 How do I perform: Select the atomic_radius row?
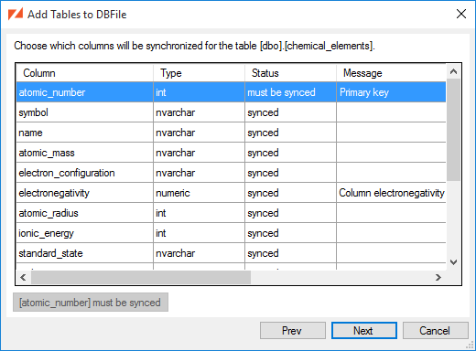231,213
